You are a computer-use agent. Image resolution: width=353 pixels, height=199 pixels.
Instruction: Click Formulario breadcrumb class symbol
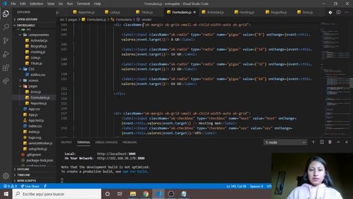pyautogui.click(x=121, y=20)
